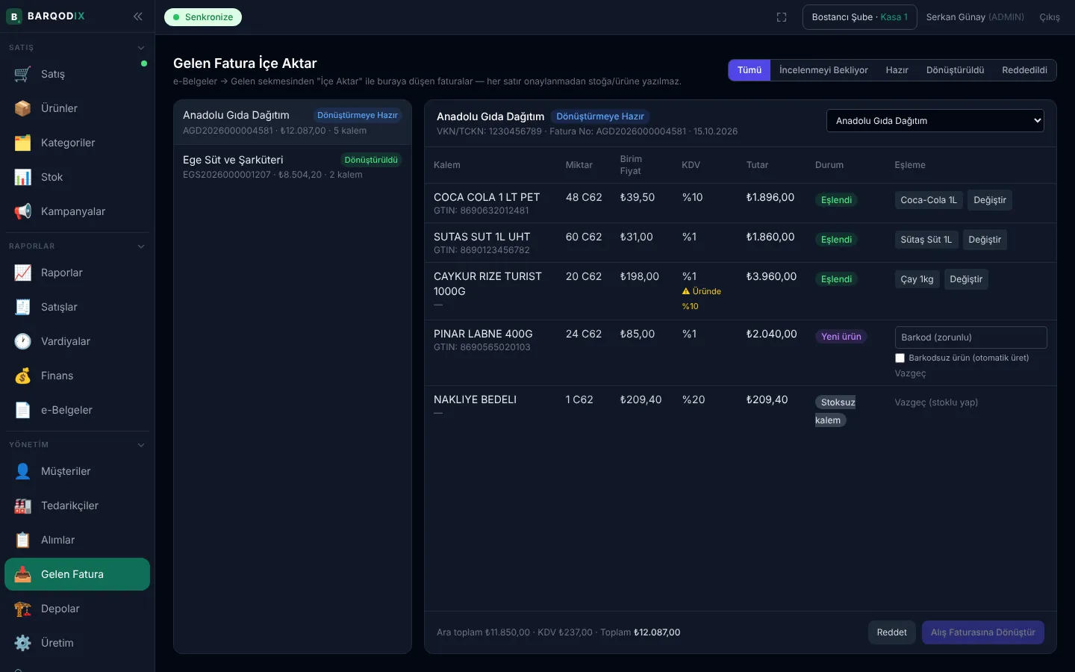Toggle fullscreen mode icon in top bar

[782, 17]
